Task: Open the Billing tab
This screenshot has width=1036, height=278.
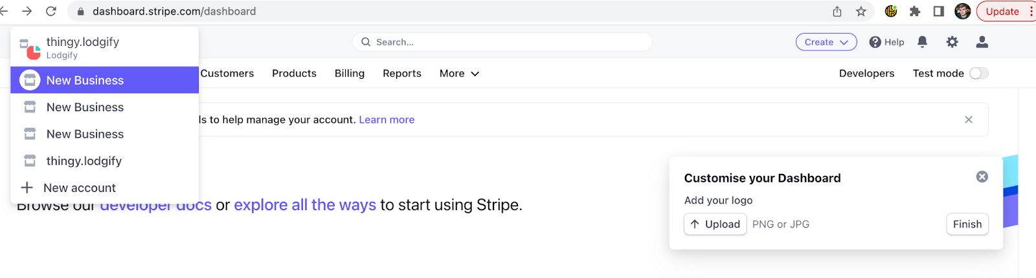Action: click(x=349, y=74)
